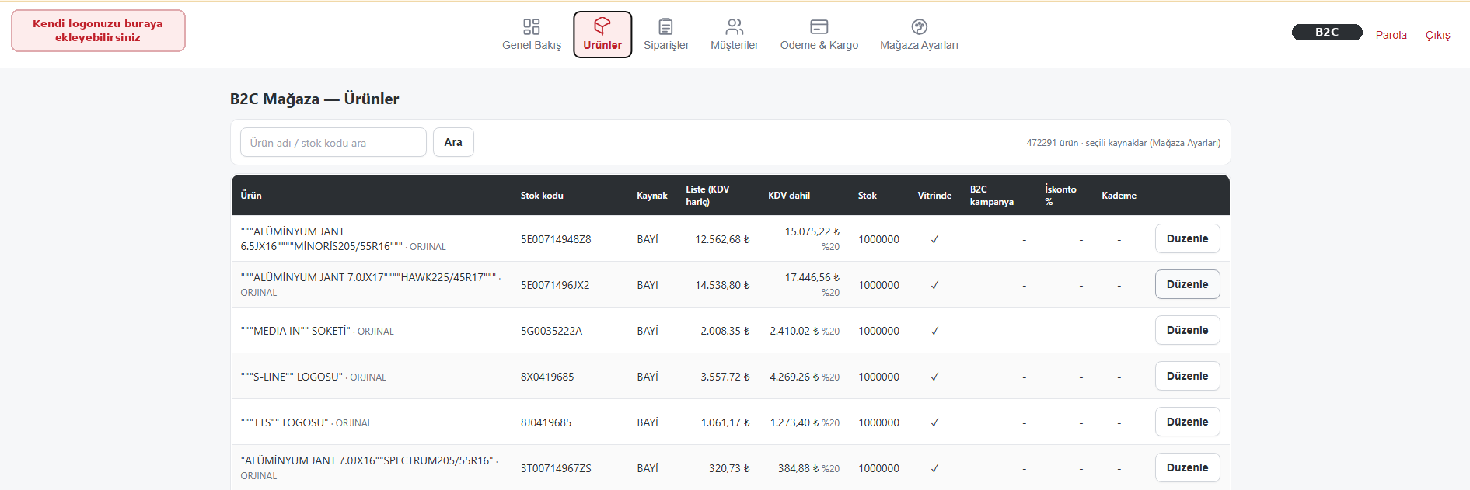Go to Siparişler via its clipboard icon
This screenshot has height=490, width=1470.
coord(666,27)
